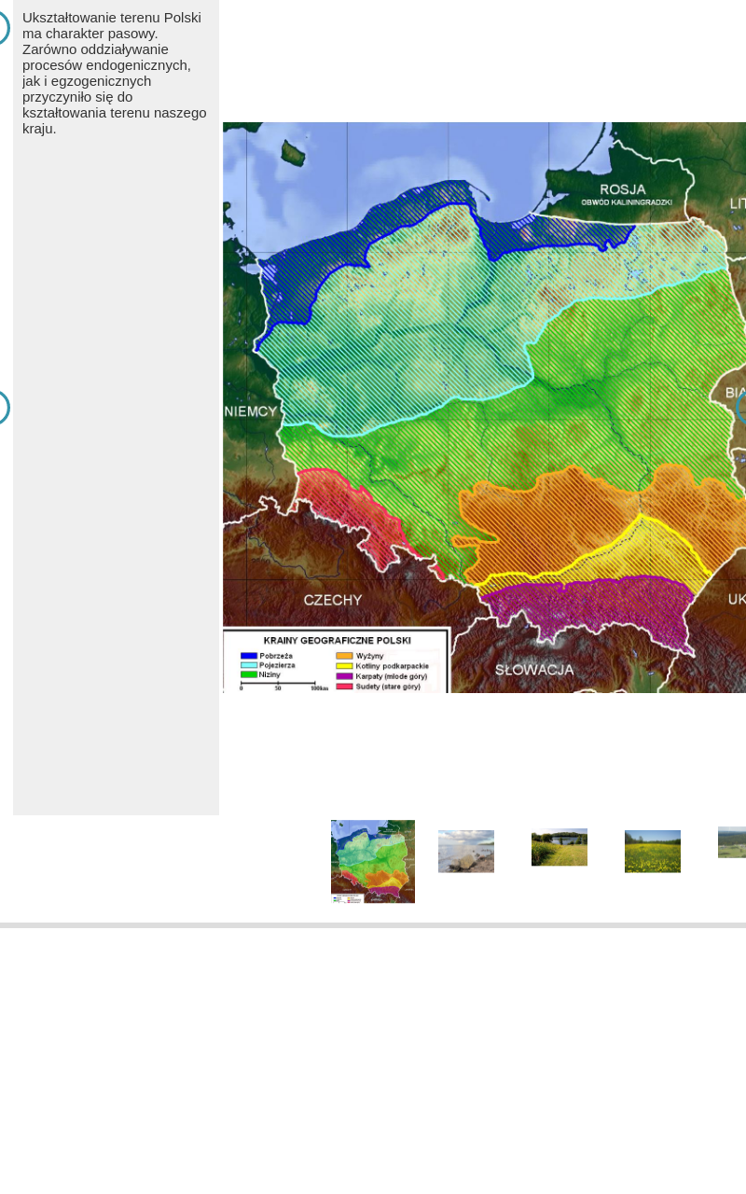Click the orange Wyżyny legend swatch
Viewport: 746px width, 1194px height.
344,656
